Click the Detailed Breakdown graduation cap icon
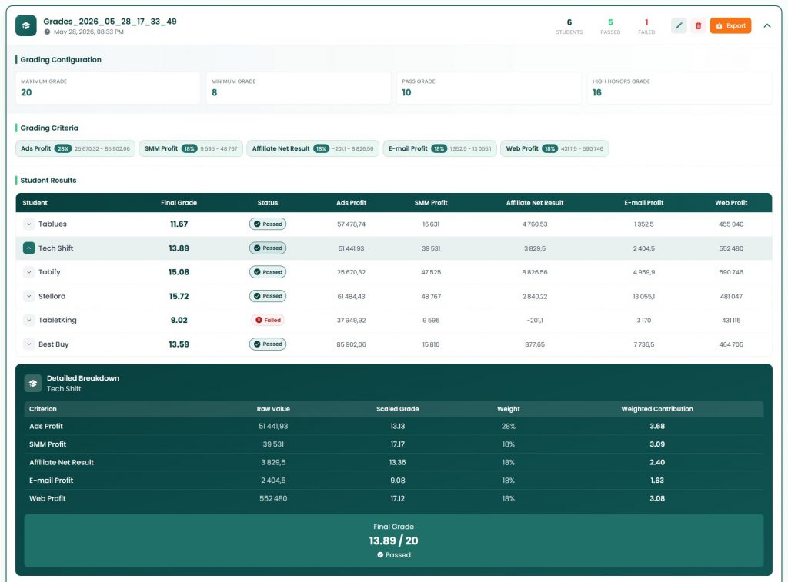The width and height of the screenshot is (788, 582). click(33, 383)
